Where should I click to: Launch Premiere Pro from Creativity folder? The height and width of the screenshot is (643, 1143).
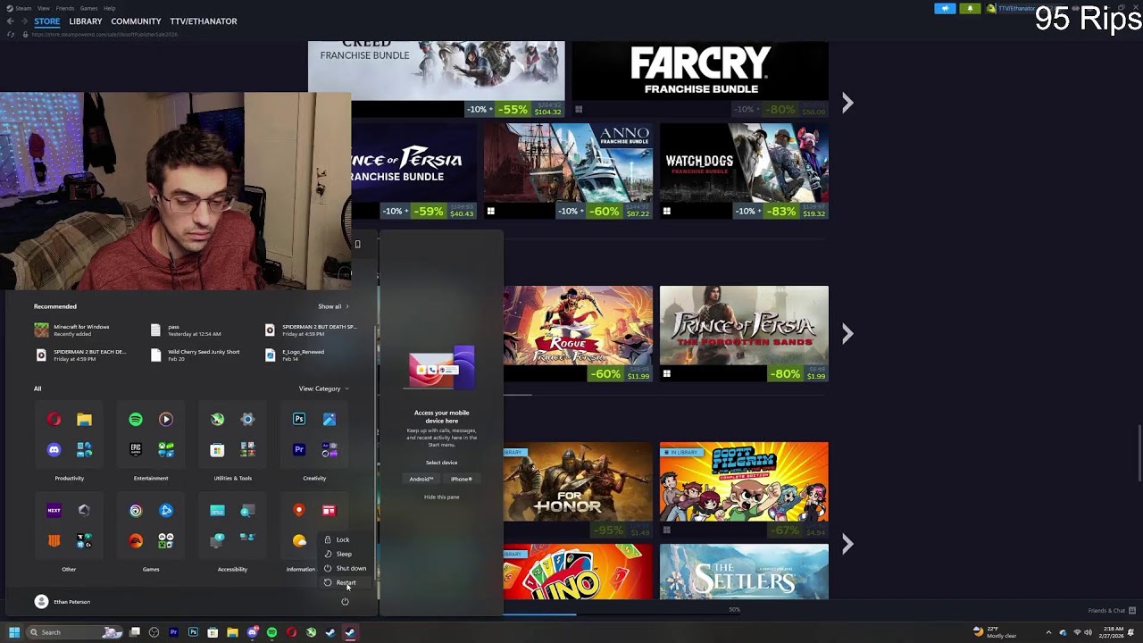coord(299,450)
